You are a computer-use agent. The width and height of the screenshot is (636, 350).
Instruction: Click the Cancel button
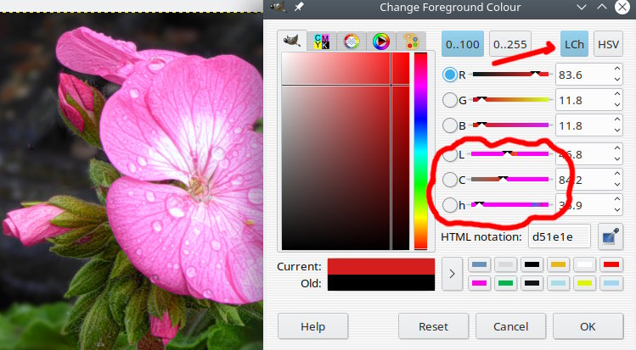tap(510, 326)
